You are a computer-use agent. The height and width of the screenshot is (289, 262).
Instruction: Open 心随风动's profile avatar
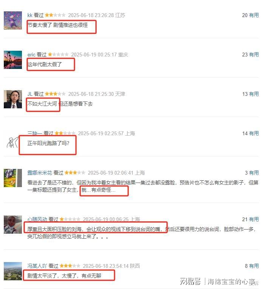coord(13,225)
